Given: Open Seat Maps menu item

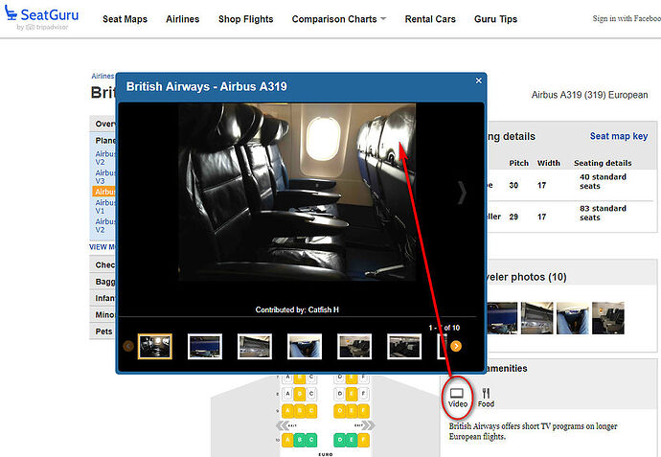Looking at the screenshot, I should point(125,19).
